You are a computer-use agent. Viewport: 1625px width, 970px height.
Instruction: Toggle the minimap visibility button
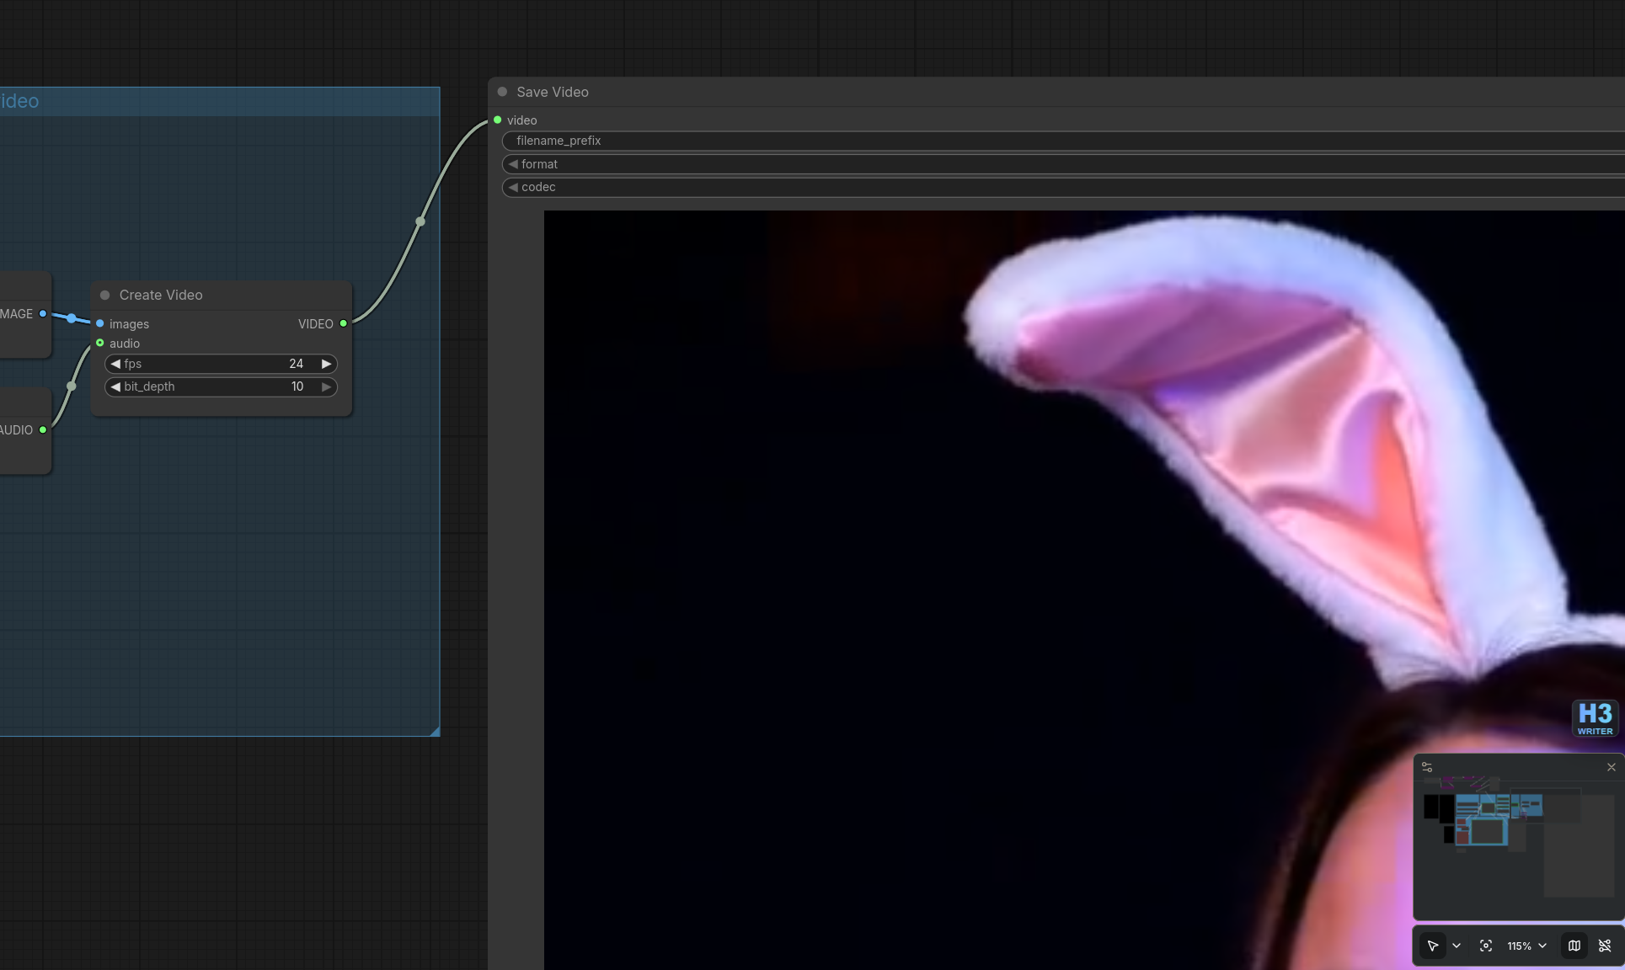pos(1574,946)
